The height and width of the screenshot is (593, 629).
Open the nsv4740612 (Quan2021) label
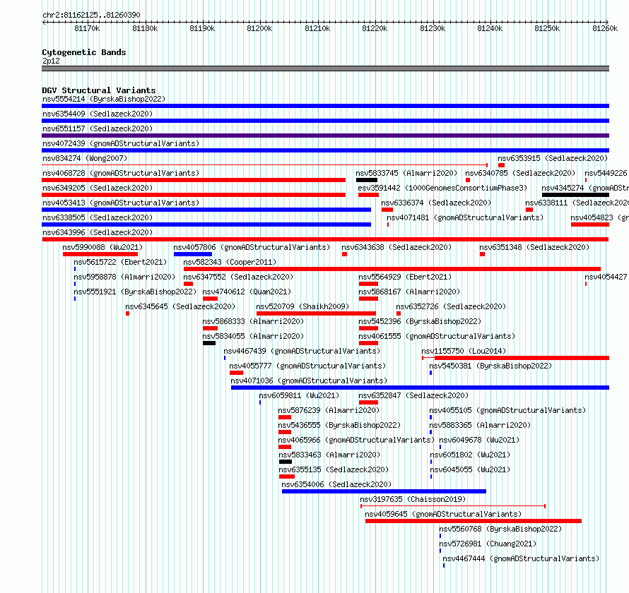point(247,292)
